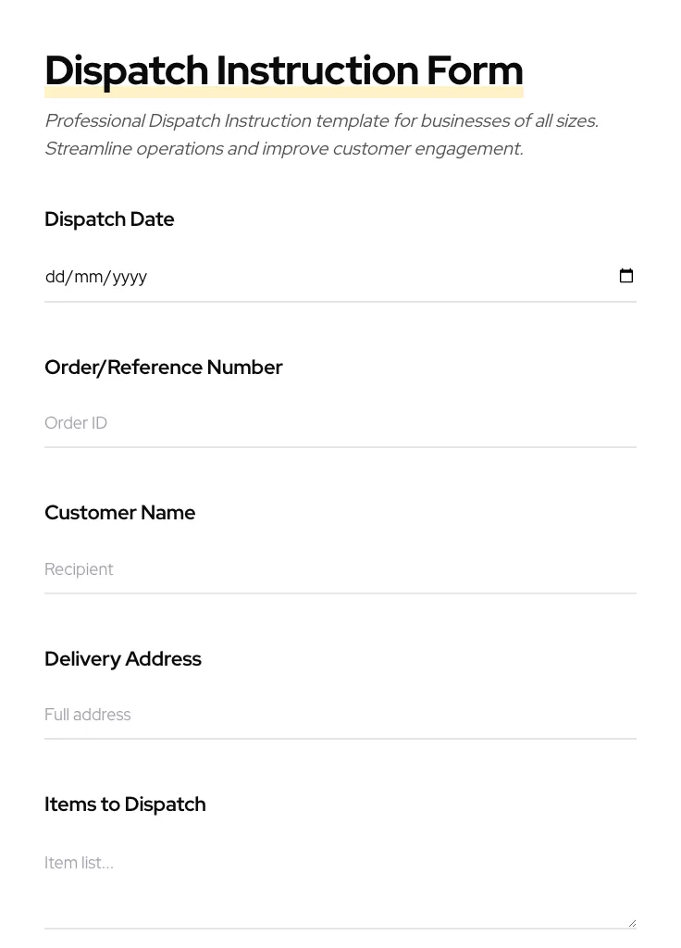This screenshot has width=681, height=948.
Task: Click the Order/Reference Number heading
Action: tap(164, 367)
